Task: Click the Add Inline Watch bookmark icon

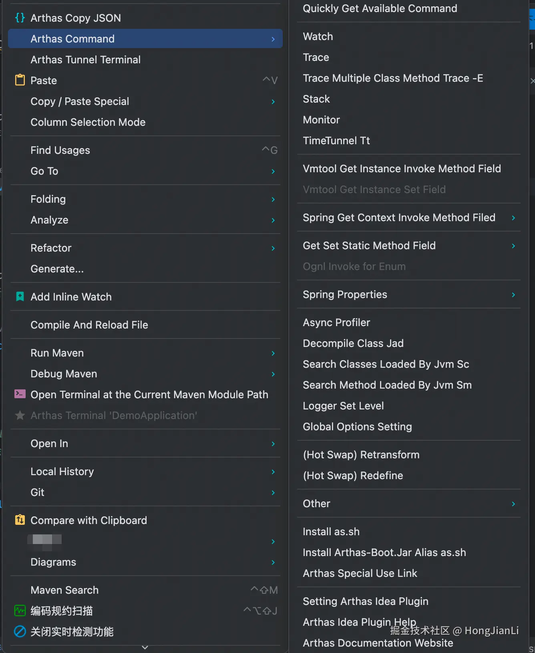Action: pos(20,296)
